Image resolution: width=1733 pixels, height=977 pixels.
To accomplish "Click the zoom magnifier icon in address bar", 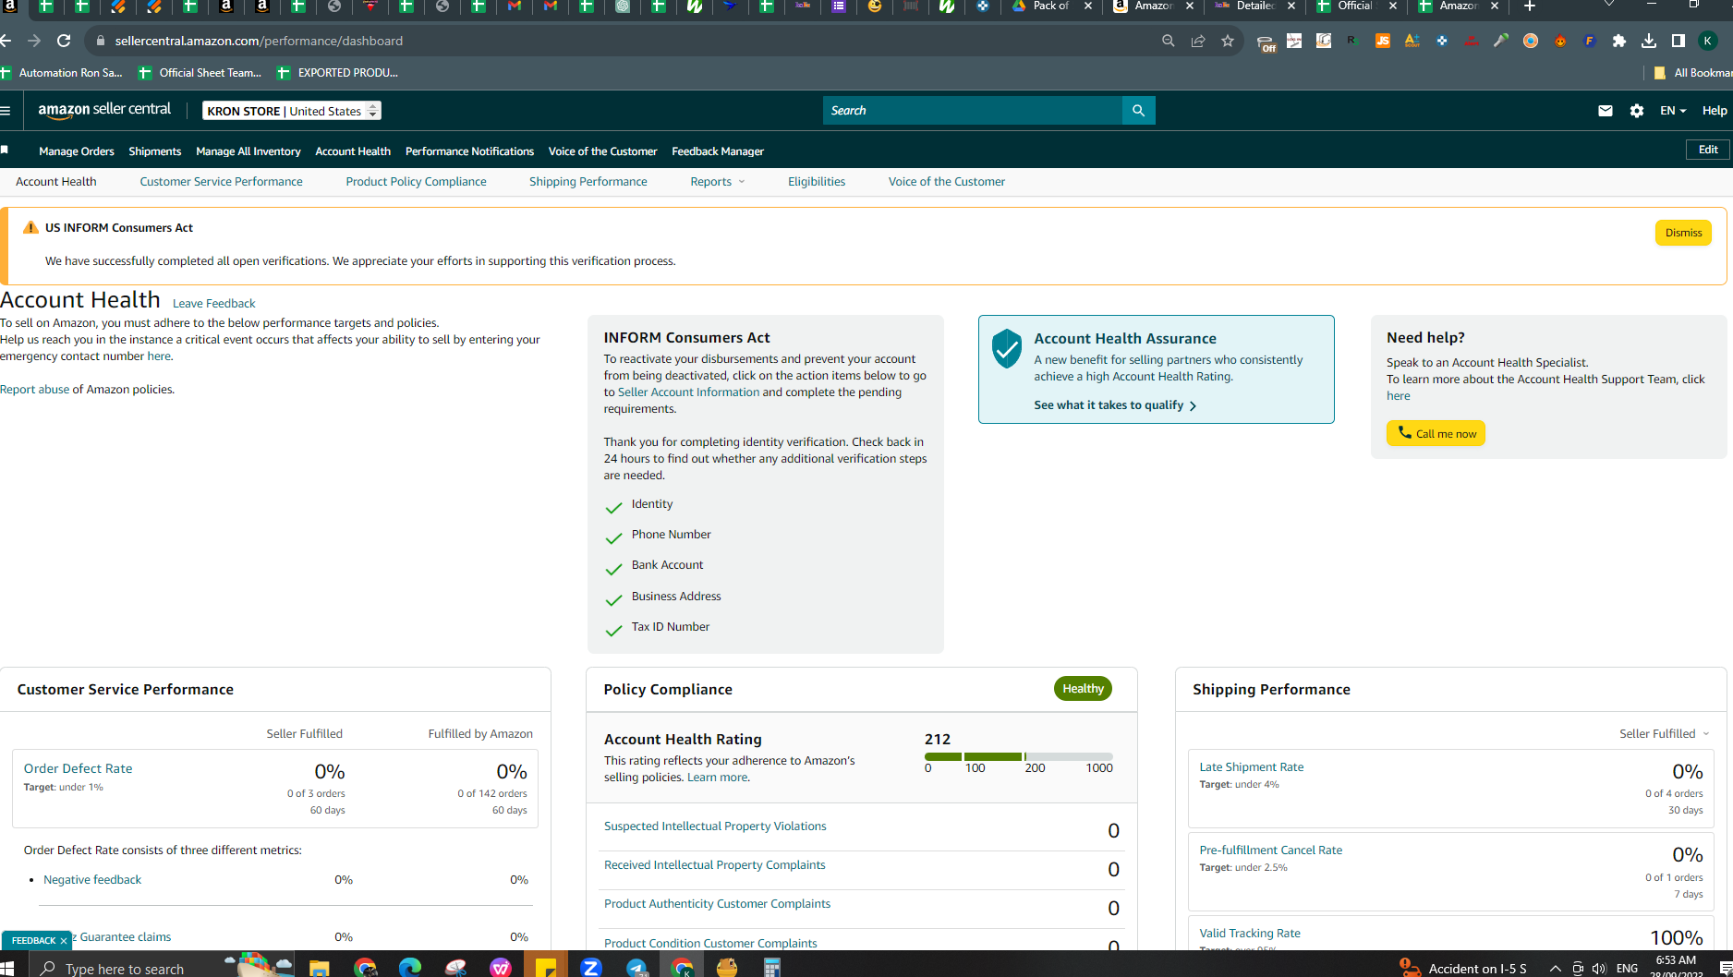I will click(x=1169, y=41).
